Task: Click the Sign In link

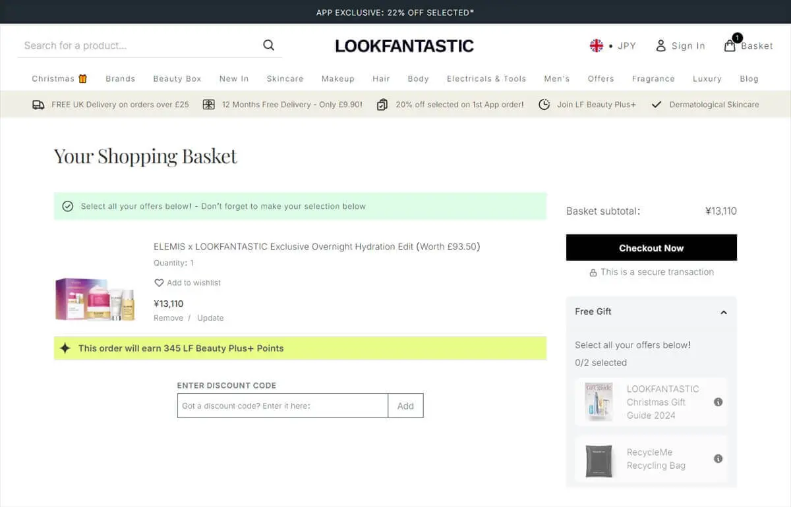Action: pos(688,45)
